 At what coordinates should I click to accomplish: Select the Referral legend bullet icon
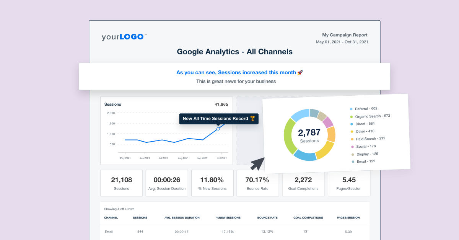tap(351, 109)
